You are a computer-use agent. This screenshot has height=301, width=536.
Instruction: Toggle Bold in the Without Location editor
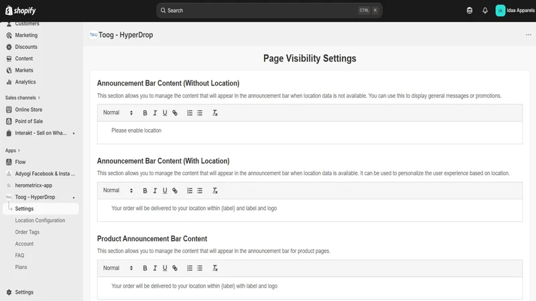coord(145,113)
